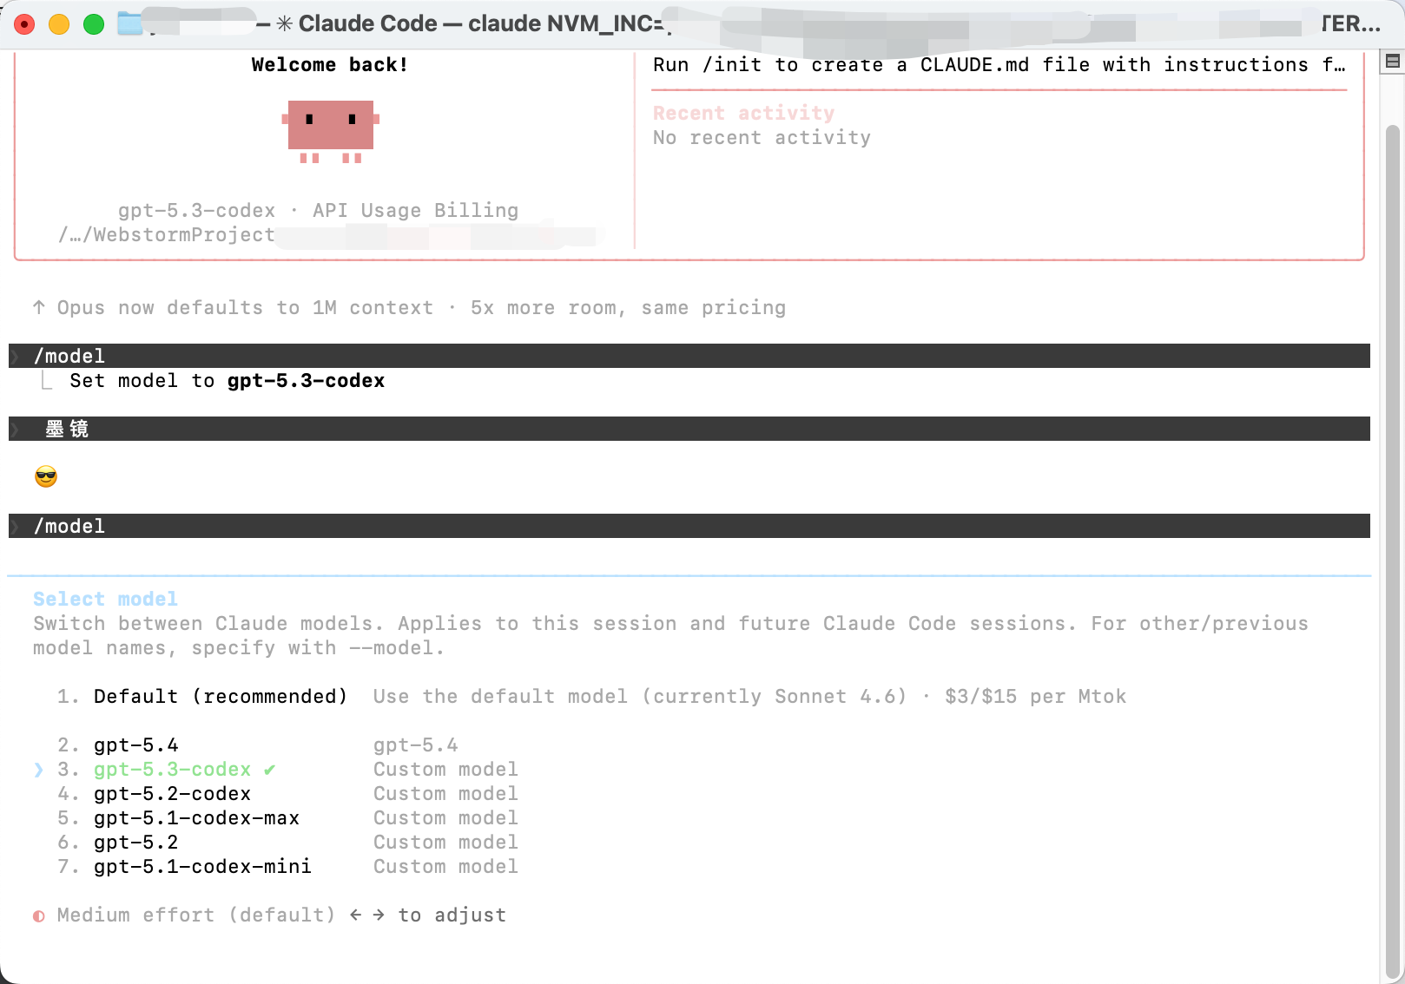
Task: Click the 'No recent activity' text
Action: click(x=762, y=138)
